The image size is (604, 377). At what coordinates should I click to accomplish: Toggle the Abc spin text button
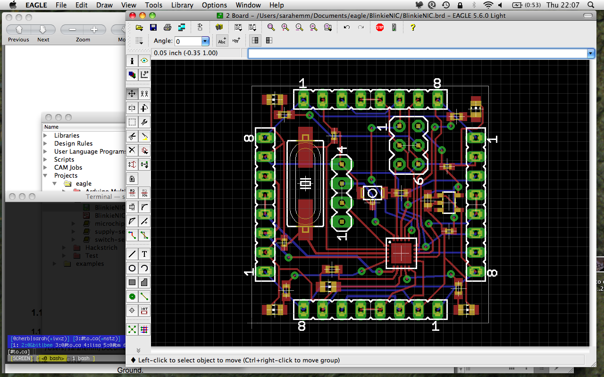222,41
